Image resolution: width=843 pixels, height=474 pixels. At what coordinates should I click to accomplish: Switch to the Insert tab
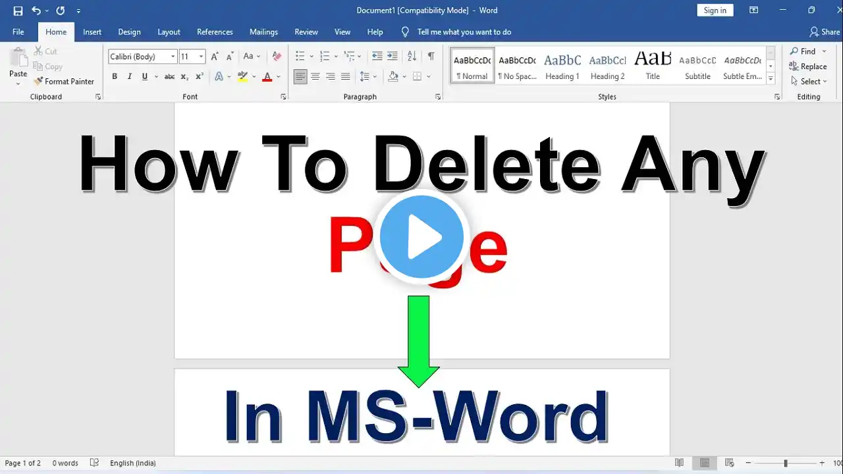[92, 32]
